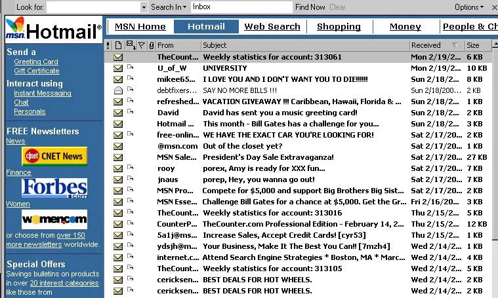Open the Forbes.com newsletter banner
This screenshot has height=298, width=498.
(54, 188)
